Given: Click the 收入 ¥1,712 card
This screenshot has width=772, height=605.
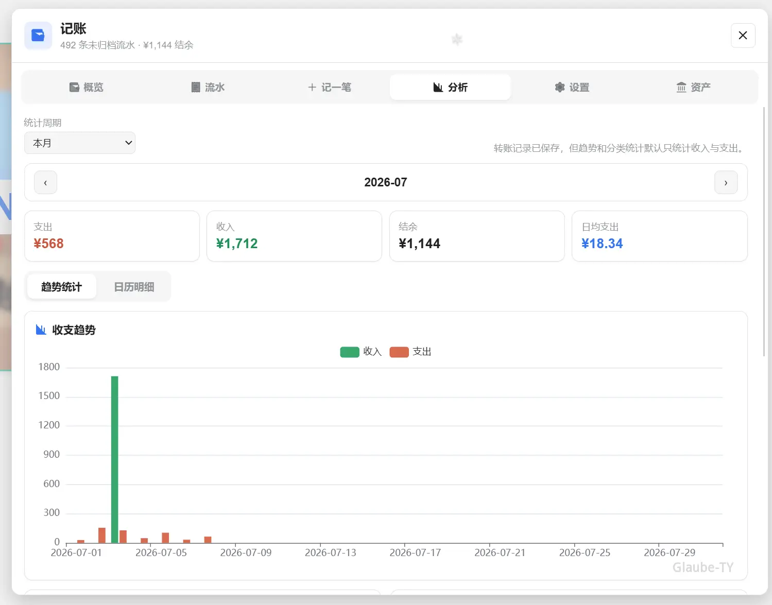Looking at the screenshot, I should [x=294, y=236].
